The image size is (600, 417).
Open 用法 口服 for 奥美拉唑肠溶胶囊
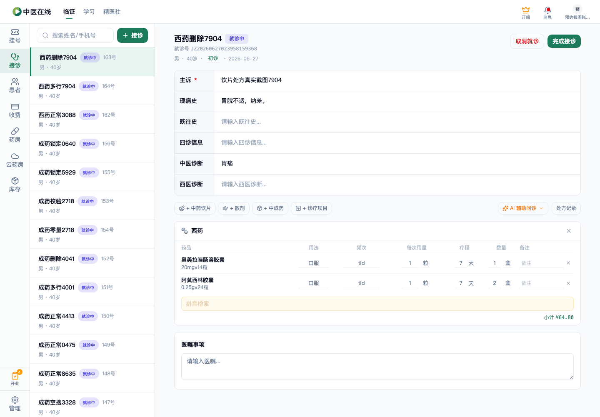click(314, 263)
